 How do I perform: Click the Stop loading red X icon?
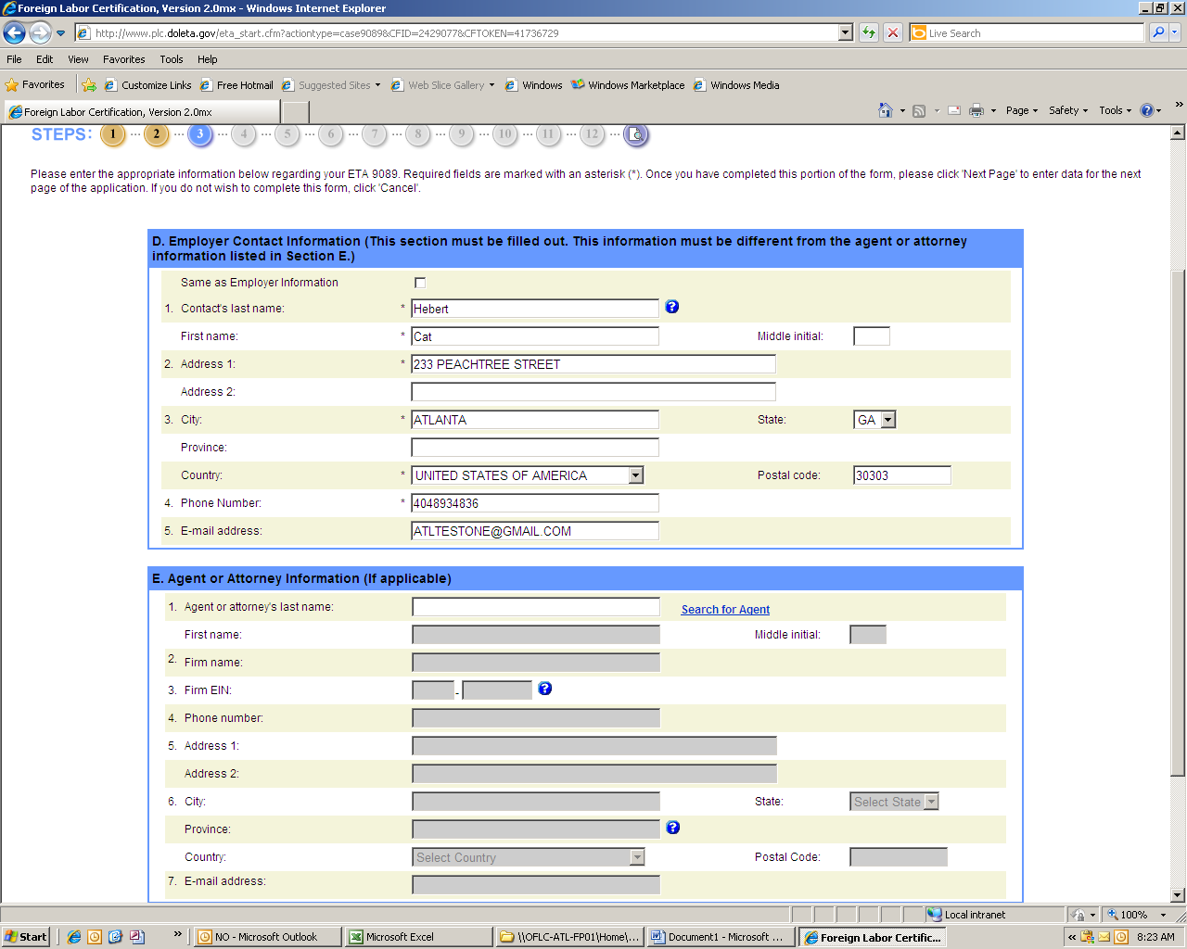tap(893, 33)
